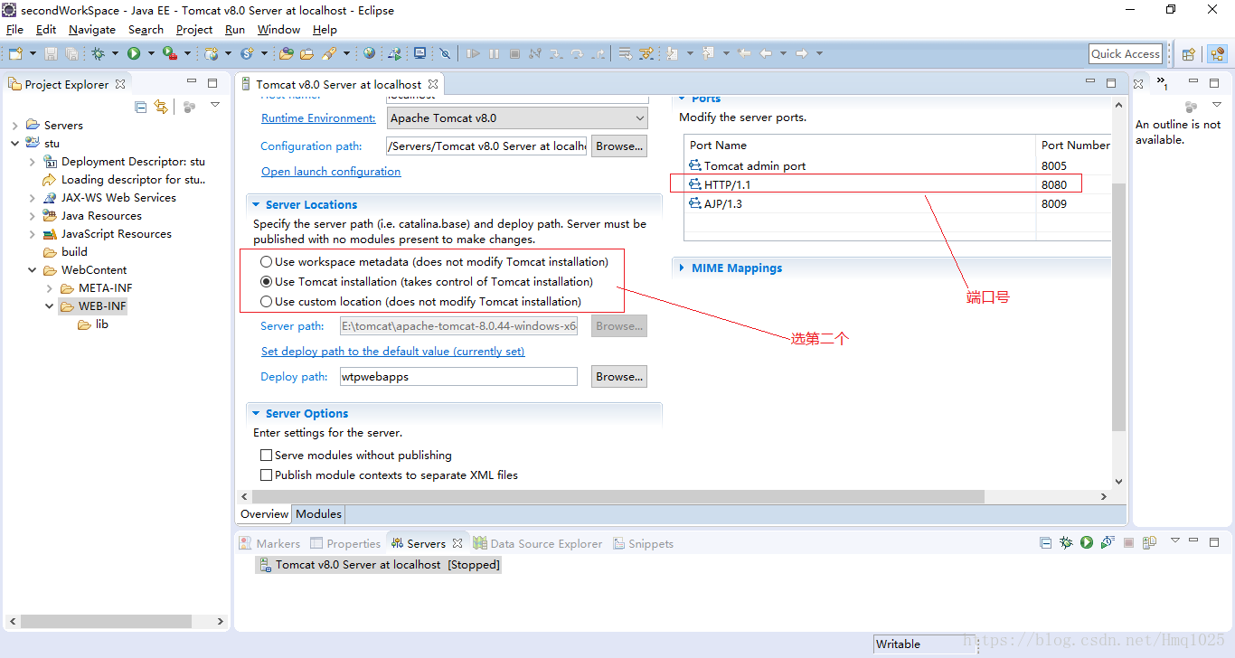This screenshot has height=658, width=1235.
Task: Start the server in debug mode from Servers view
Action: tap(1066, 542)
